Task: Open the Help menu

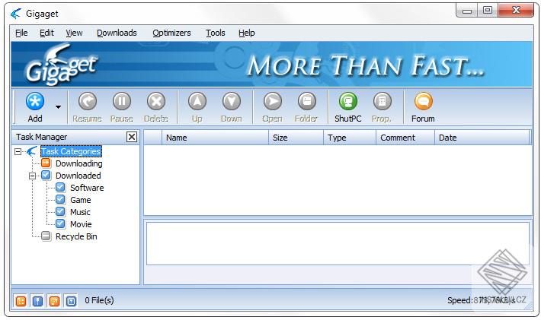Action: tap(246, 33)
